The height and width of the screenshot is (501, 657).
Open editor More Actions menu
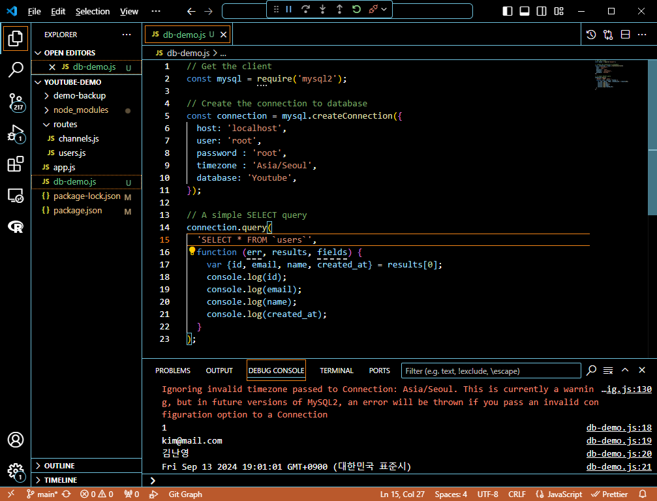[642, 35]
